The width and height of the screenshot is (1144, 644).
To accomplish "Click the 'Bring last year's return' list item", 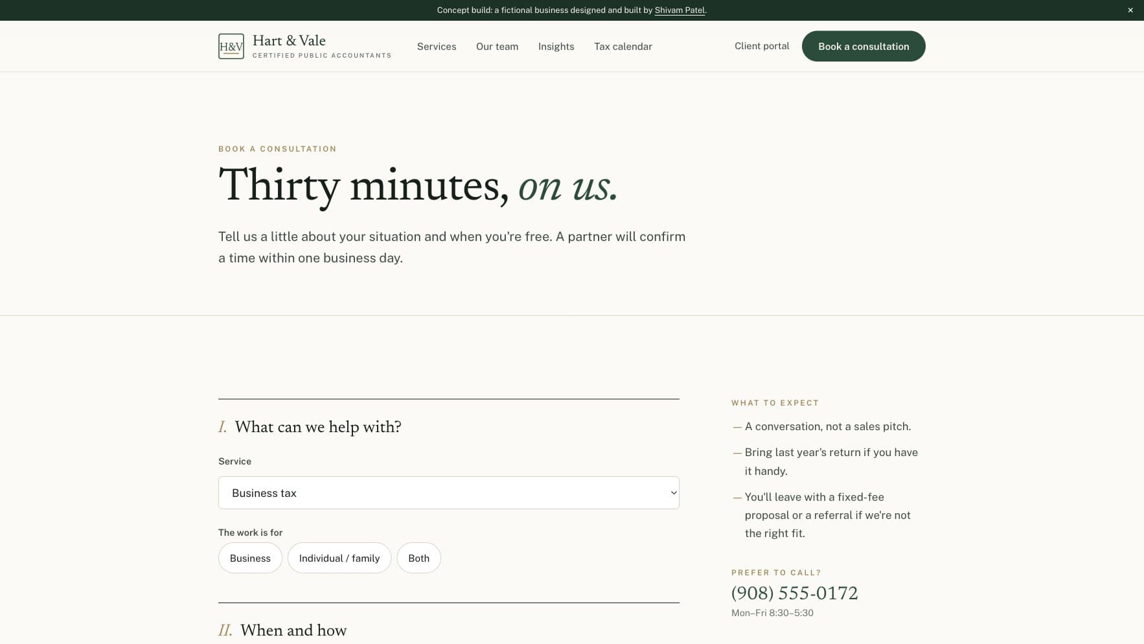I will 831,461.
